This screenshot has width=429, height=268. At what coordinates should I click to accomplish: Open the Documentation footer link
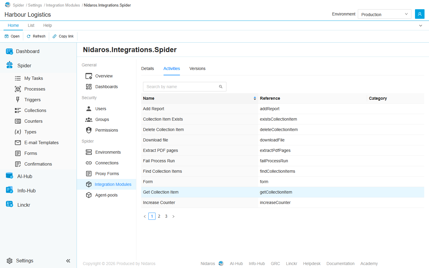click(x=341, y=264)
